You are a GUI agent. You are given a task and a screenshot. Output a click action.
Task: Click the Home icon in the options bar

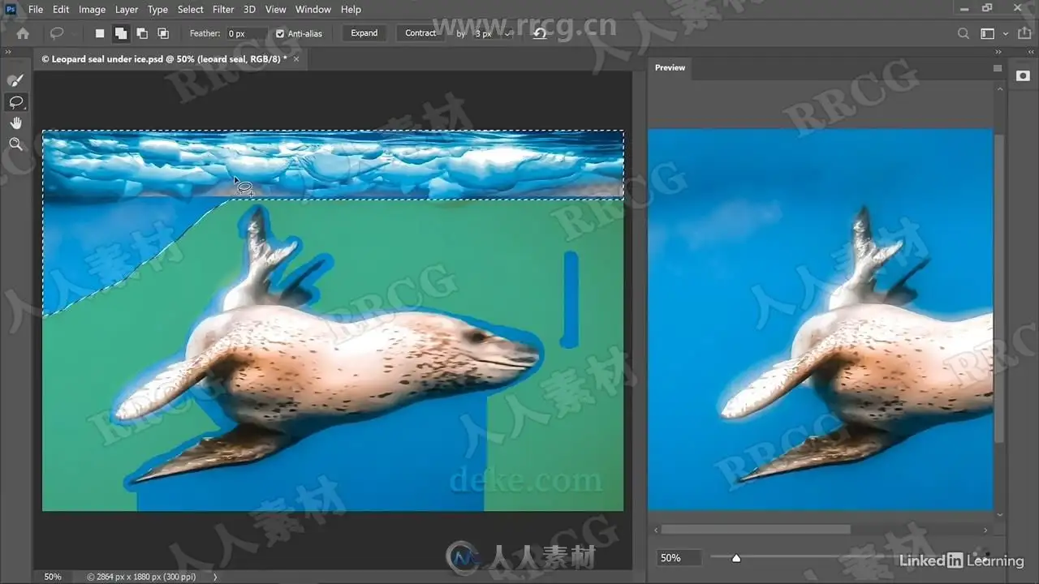coord(23,33)
